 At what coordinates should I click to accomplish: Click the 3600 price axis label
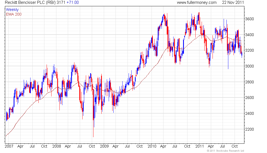tap(250, 19)
